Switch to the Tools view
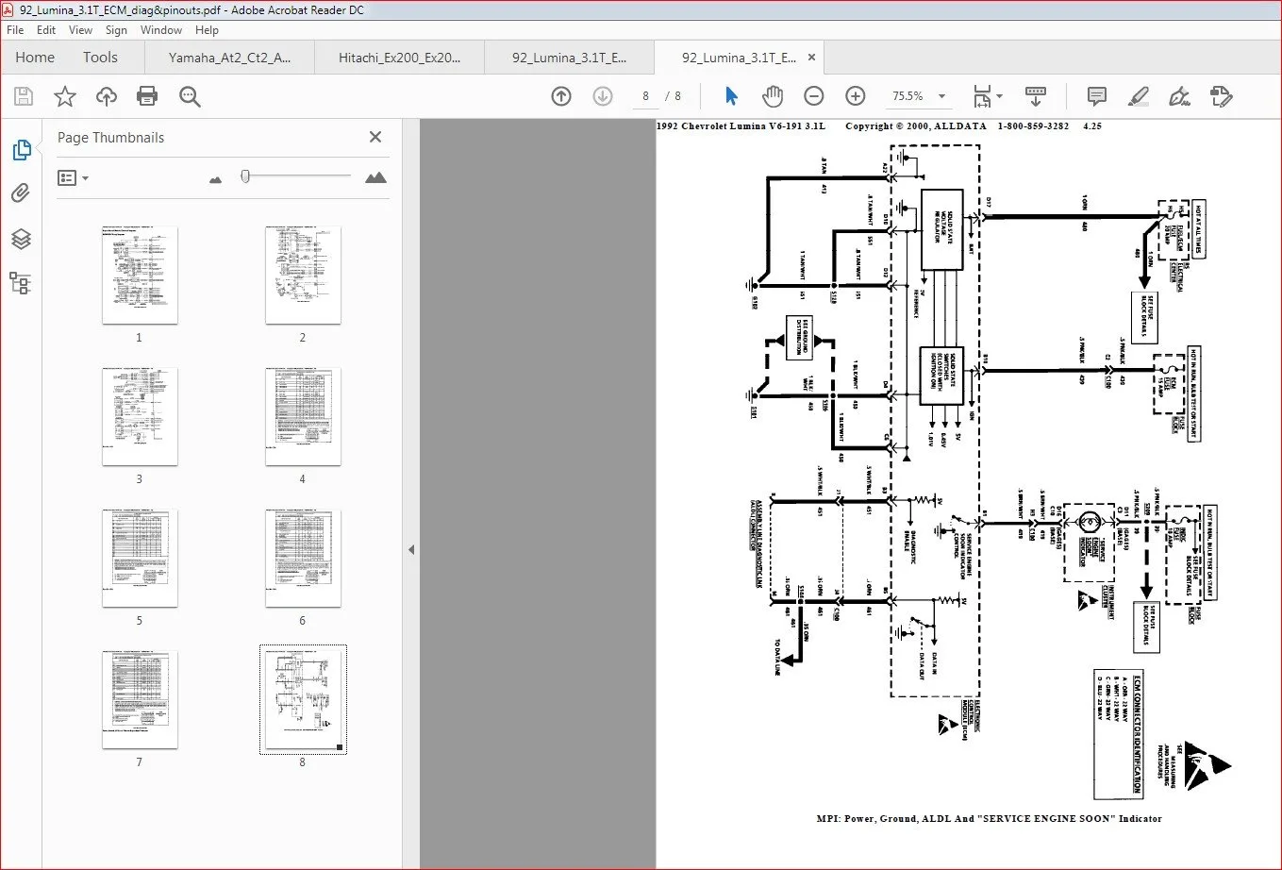The width and height of the screenshot is (1282, 870). click(x=100, y=58)
